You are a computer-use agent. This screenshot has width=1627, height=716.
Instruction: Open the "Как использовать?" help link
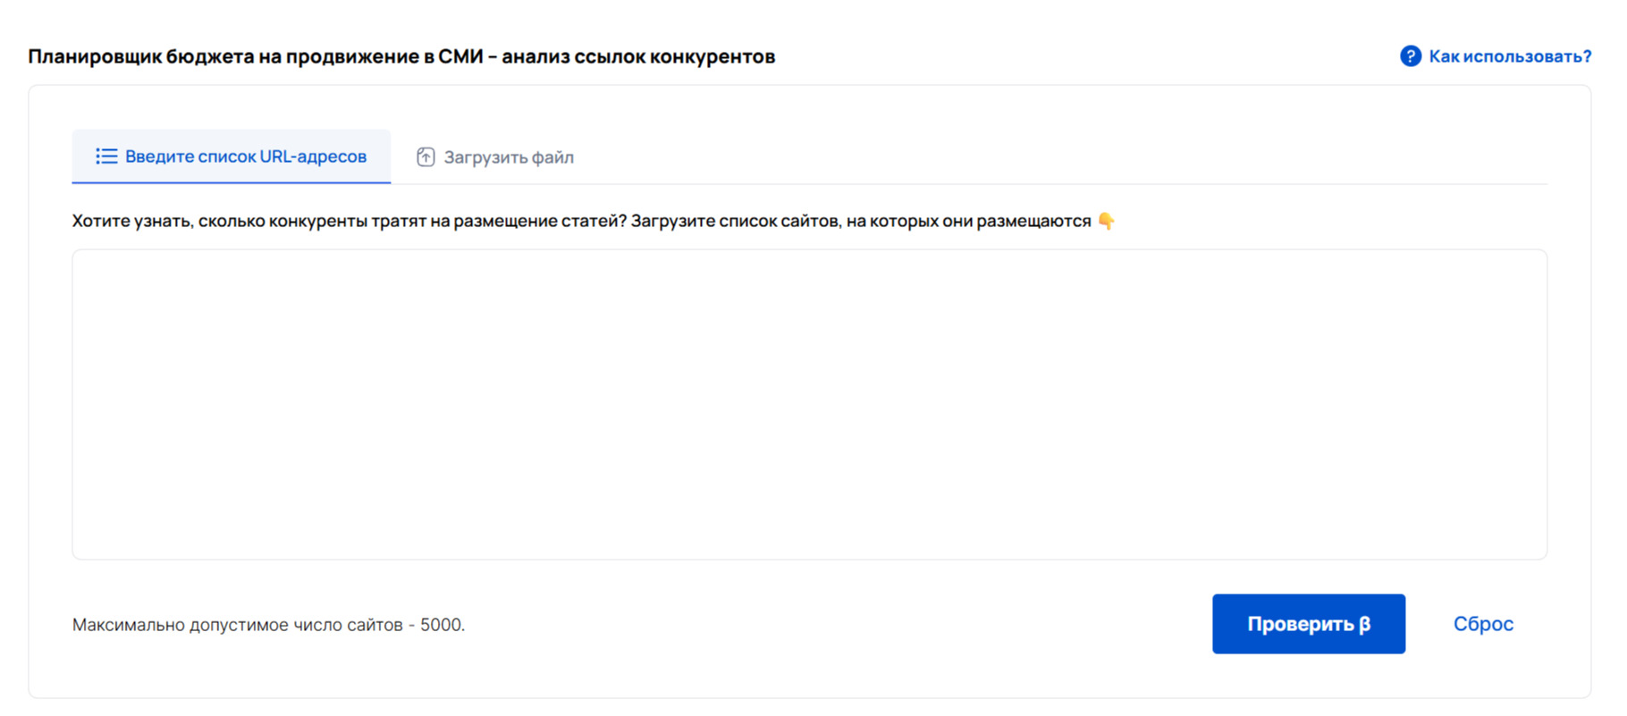click(1509, 56)
